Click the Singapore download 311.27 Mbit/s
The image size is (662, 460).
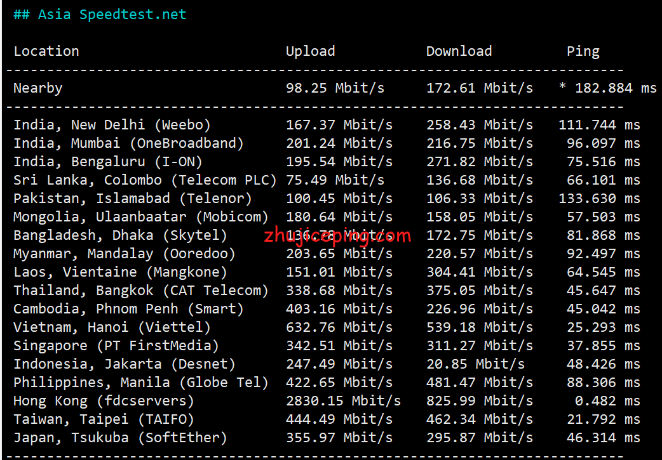[x=480, y=346]
